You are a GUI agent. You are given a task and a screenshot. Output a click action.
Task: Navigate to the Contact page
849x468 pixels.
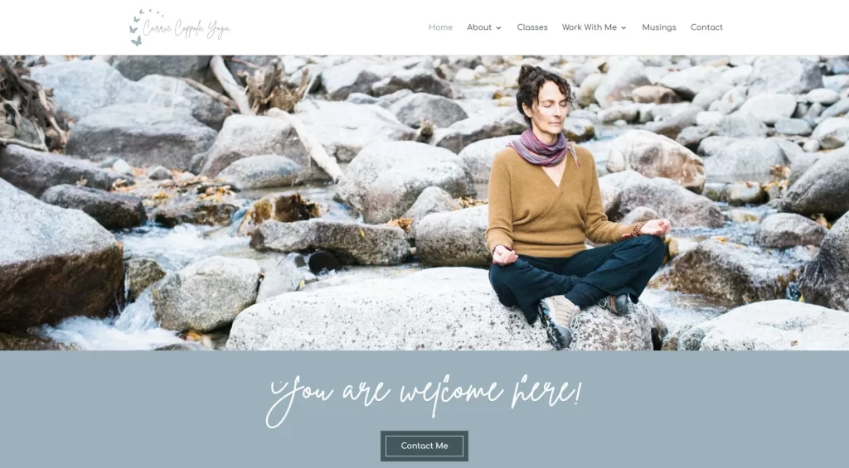click(706, 27)
